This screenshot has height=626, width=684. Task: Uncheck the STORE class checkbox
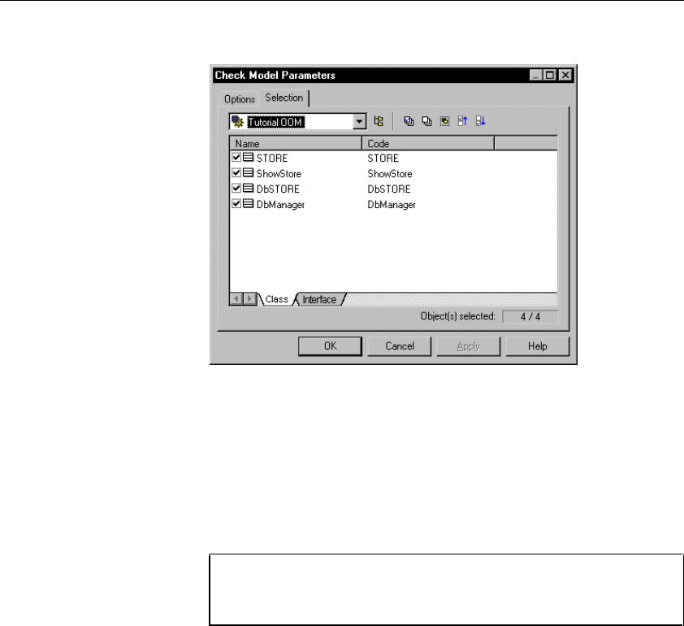coord(236,157)
